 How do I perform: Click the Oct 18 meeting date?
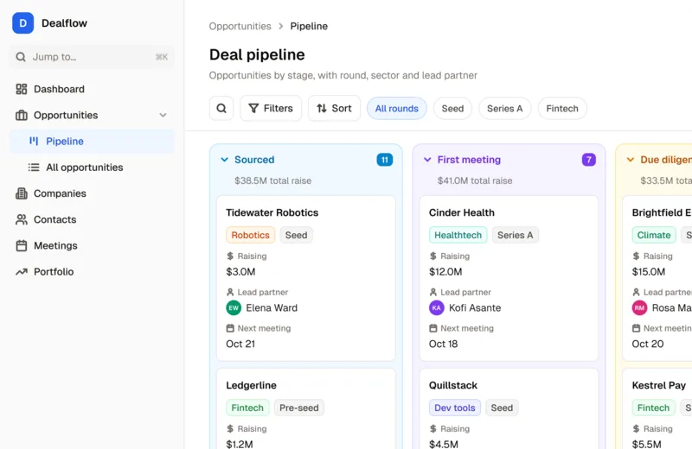pyautogui.click(x=443, y=344)
